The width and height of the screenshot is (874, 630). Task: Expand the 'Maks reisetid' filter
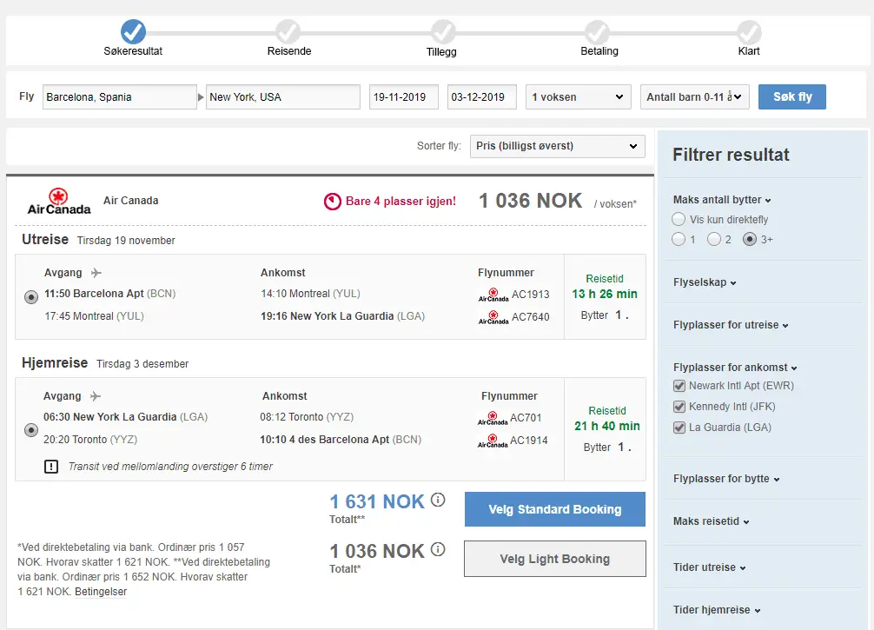click(x=710, y=521)
